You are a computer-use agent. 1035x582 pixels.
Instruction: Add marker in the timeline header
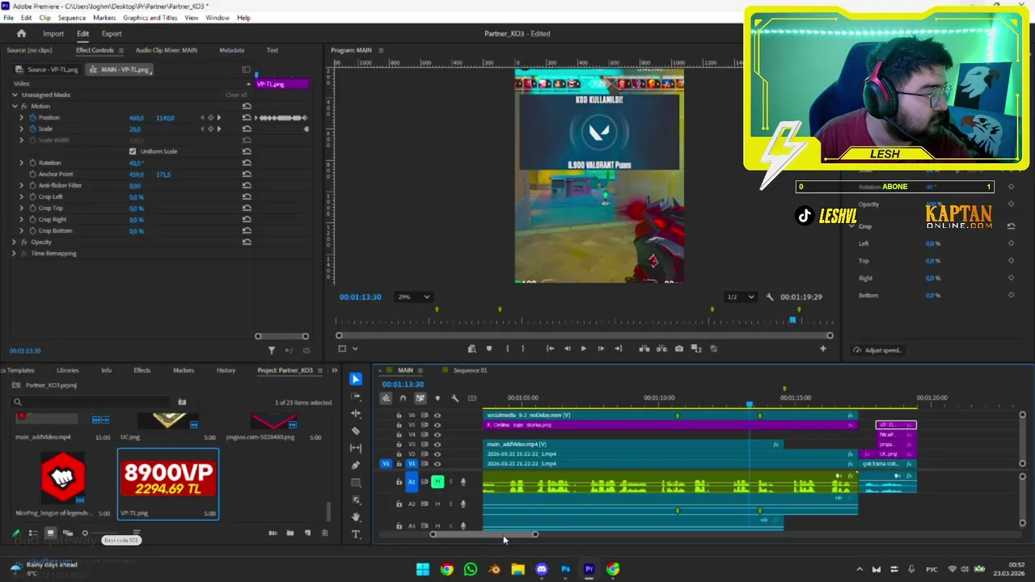click(x=437, y=398)
